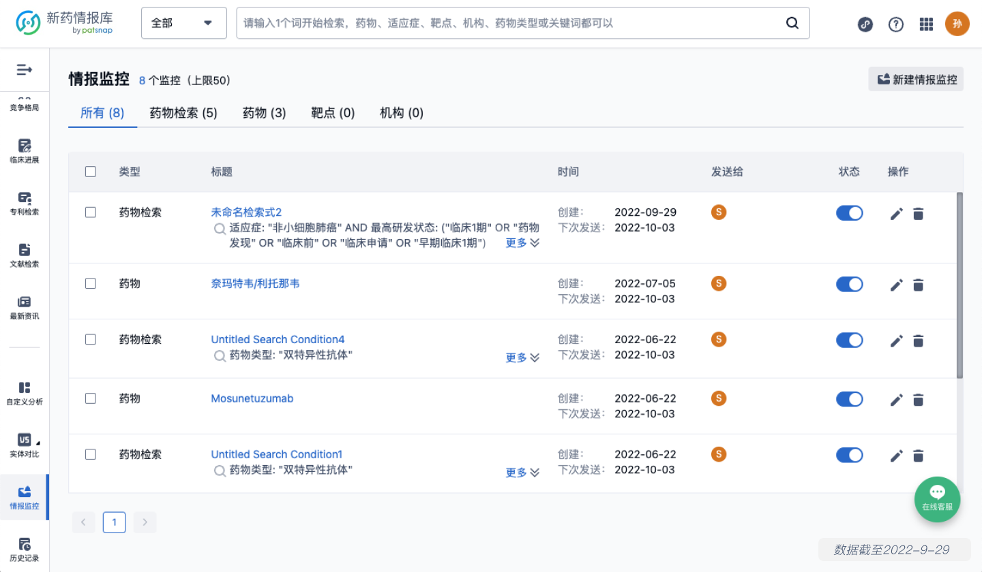This screenshot has width=982, height=572.
Task: Switch to 药物检索 (5) tab
Action: 183,113
